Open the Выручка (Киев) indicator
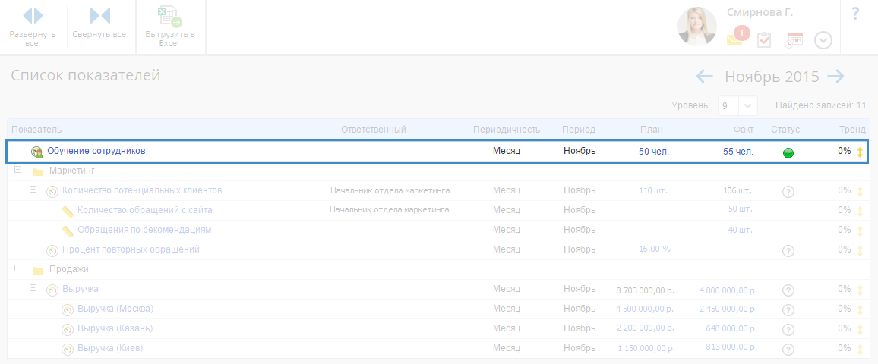The image size is (878, 364). point(110,348)
